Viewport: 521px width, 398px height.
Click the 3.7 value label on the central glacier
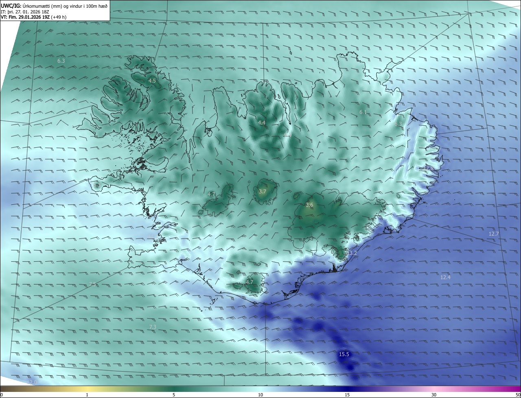coord(263,191)
